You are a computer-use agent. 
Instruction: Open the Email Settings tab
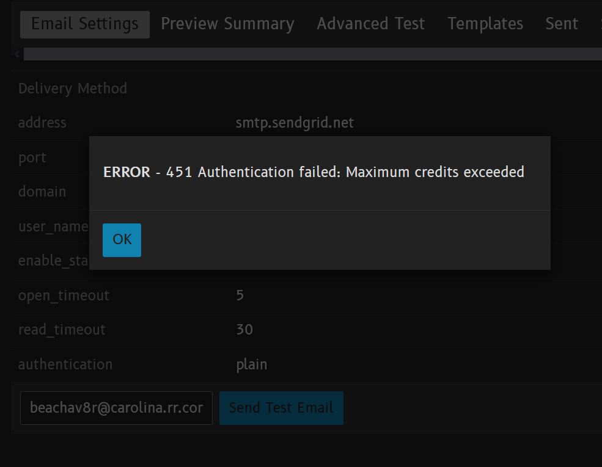[x=85, y=24]
